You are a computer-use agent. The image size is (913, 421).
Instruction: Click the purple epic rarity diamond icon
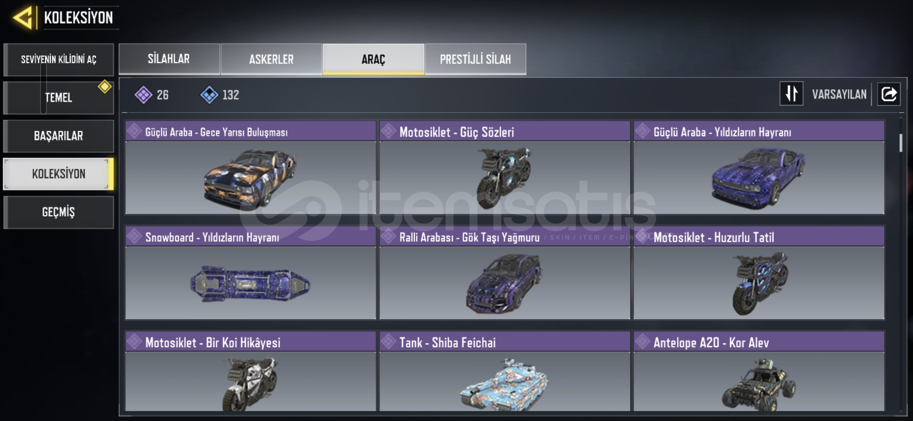143,95
